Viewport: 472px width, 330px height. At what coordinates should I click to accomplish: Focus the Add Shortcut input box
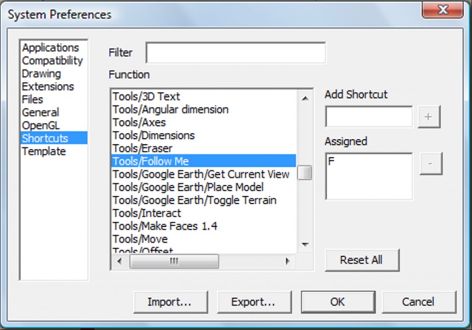point(369,117)
